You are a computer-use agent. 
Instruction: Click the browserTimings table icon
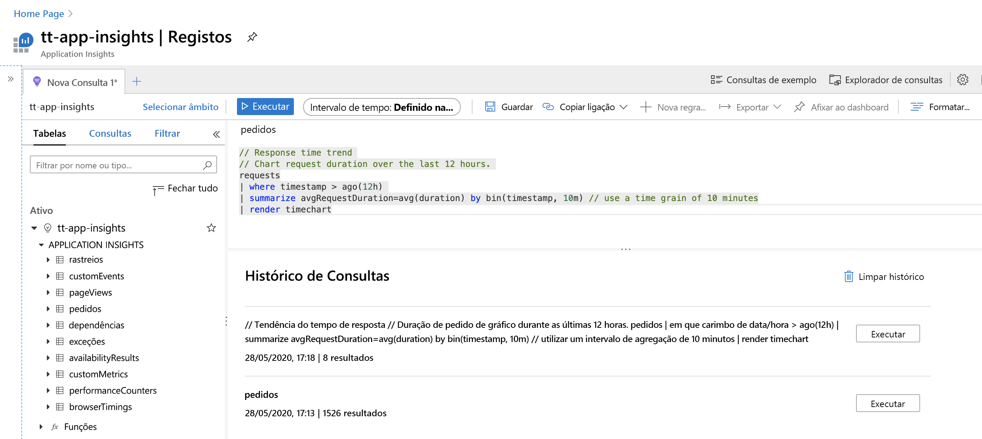pyautogui.click(x=59, y=407)
